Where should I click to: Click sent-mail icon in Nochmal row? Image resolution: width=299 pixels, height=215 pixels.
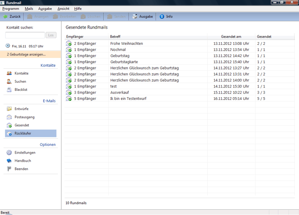coord(69,49)
